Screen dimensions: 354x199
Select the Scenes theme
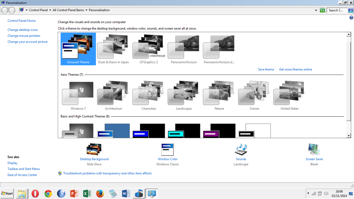pyautogui.click(x=254, y=96)
